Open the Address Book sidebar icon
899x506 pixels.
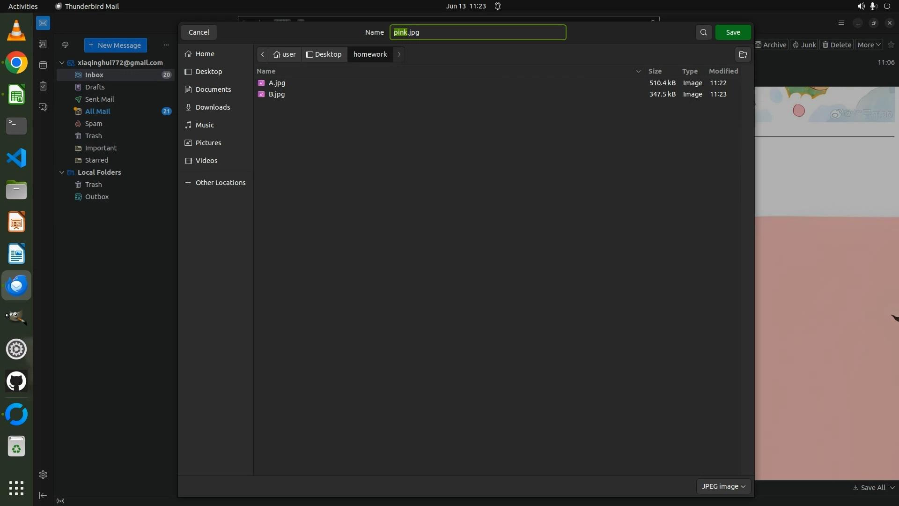pos(43,44)
